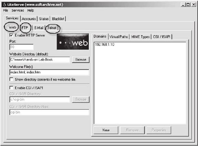Open the Services menu
This screenshot has width=198, height=146.
[18, 10]
